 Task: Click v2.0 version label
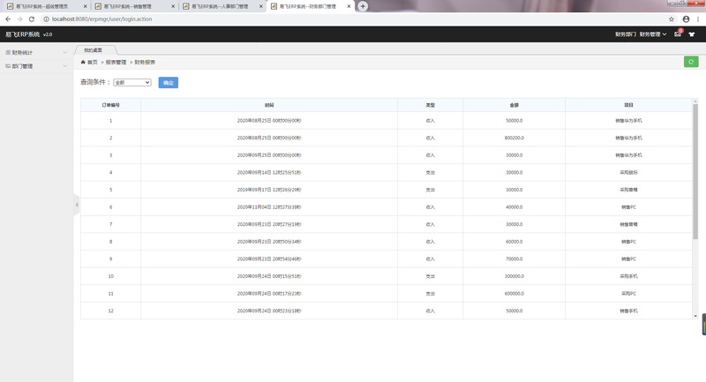[x=48, y=34]
